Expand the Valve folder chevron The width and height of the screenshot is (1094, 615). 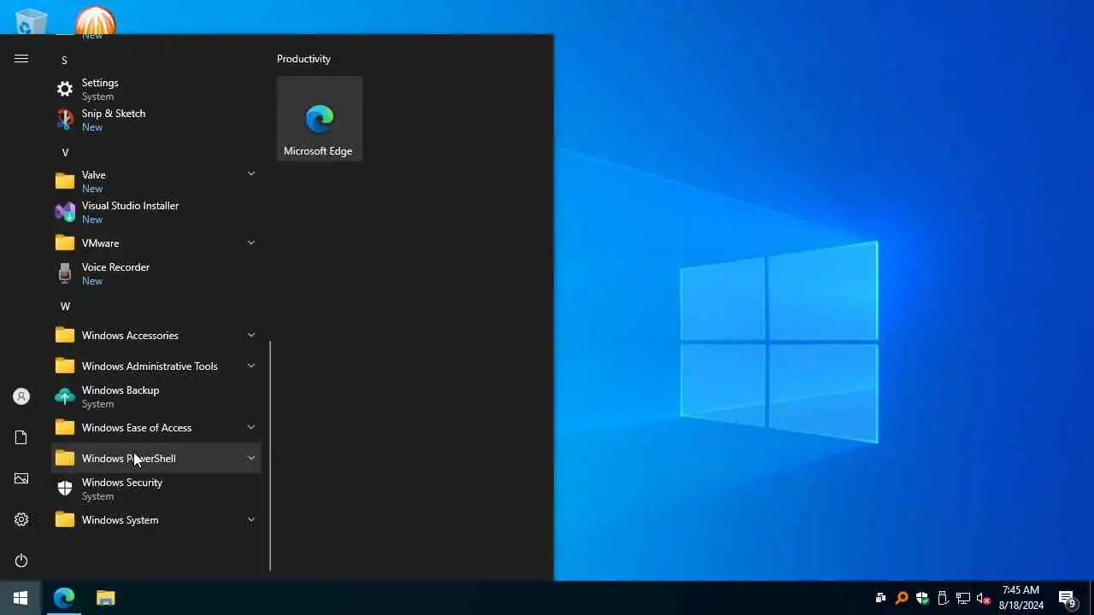coord(251,173)
